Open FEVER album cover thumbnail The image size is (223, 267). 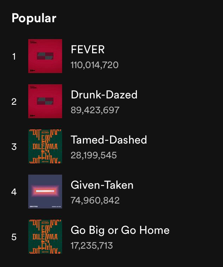point(45,56)
